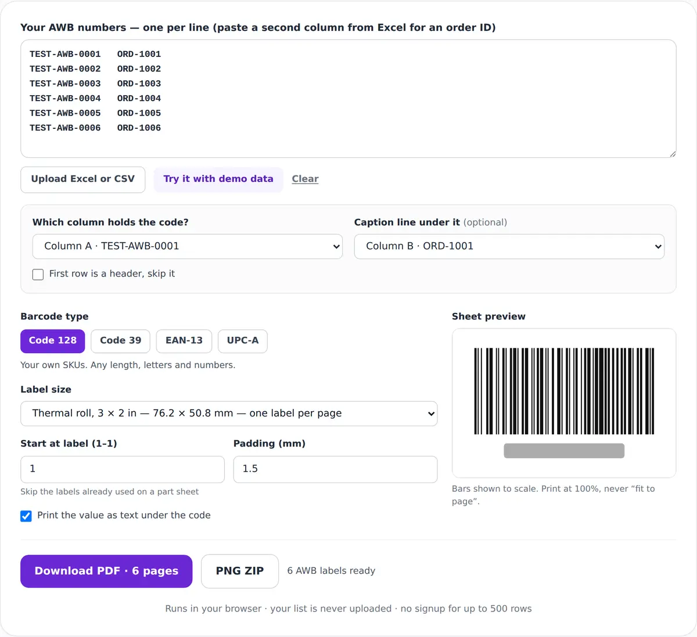Image resolution: width=697 pixels, height=637 pixels.
Task: Select UPC-A barcode type
Action: pyautogui.click(x=243, y=341)
